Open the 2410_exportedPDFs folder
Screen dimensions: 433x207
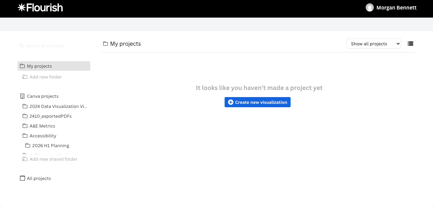pyautogui.click(x=47, y=116)
